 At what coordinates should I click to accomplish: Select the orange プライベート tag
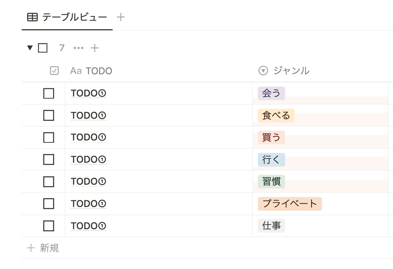pyautogui.click(x=290, y=204)
